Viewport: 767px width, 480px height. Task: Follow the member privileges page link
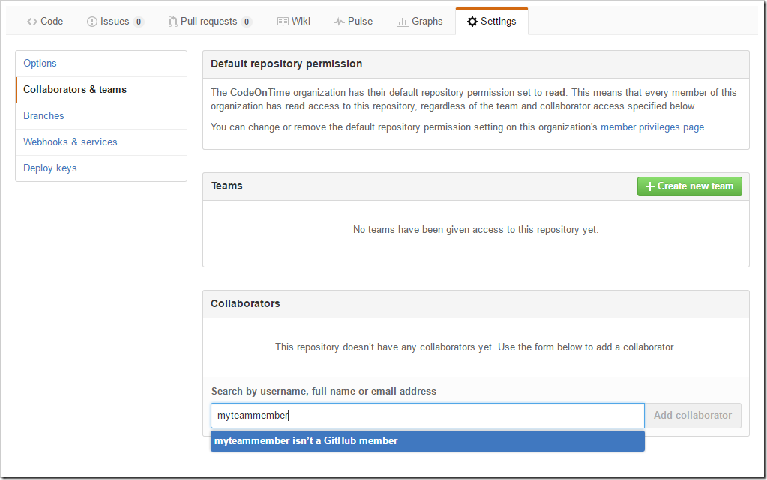pyautogui.click(x=652, y=127)
